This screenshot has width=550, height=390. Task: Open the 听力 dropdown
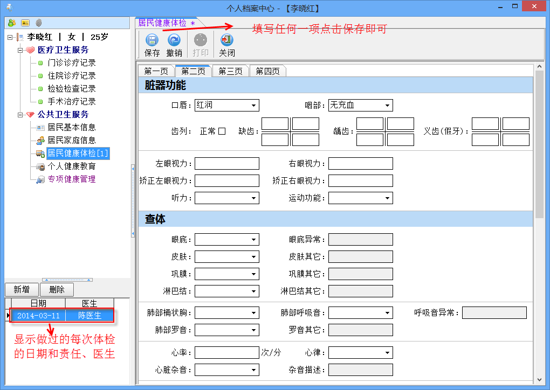[x=253, y=198]
